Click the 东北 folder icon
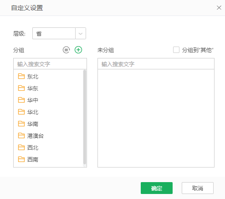The image size is (225, 199). (21, 76)
